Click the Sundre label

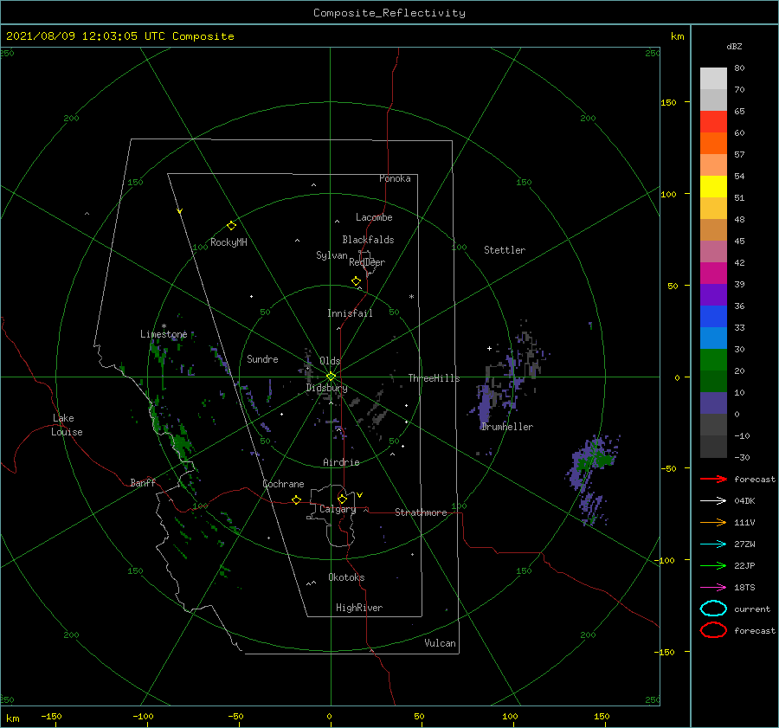pos(262,358)
